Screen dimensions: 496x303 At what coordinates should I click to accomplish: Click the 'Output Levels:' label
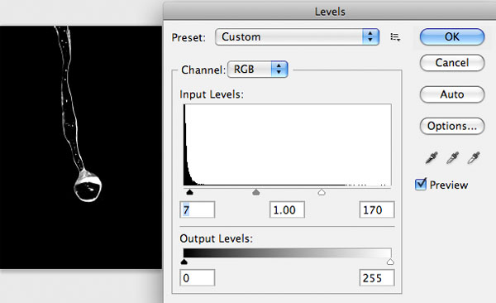coord(217,238)
